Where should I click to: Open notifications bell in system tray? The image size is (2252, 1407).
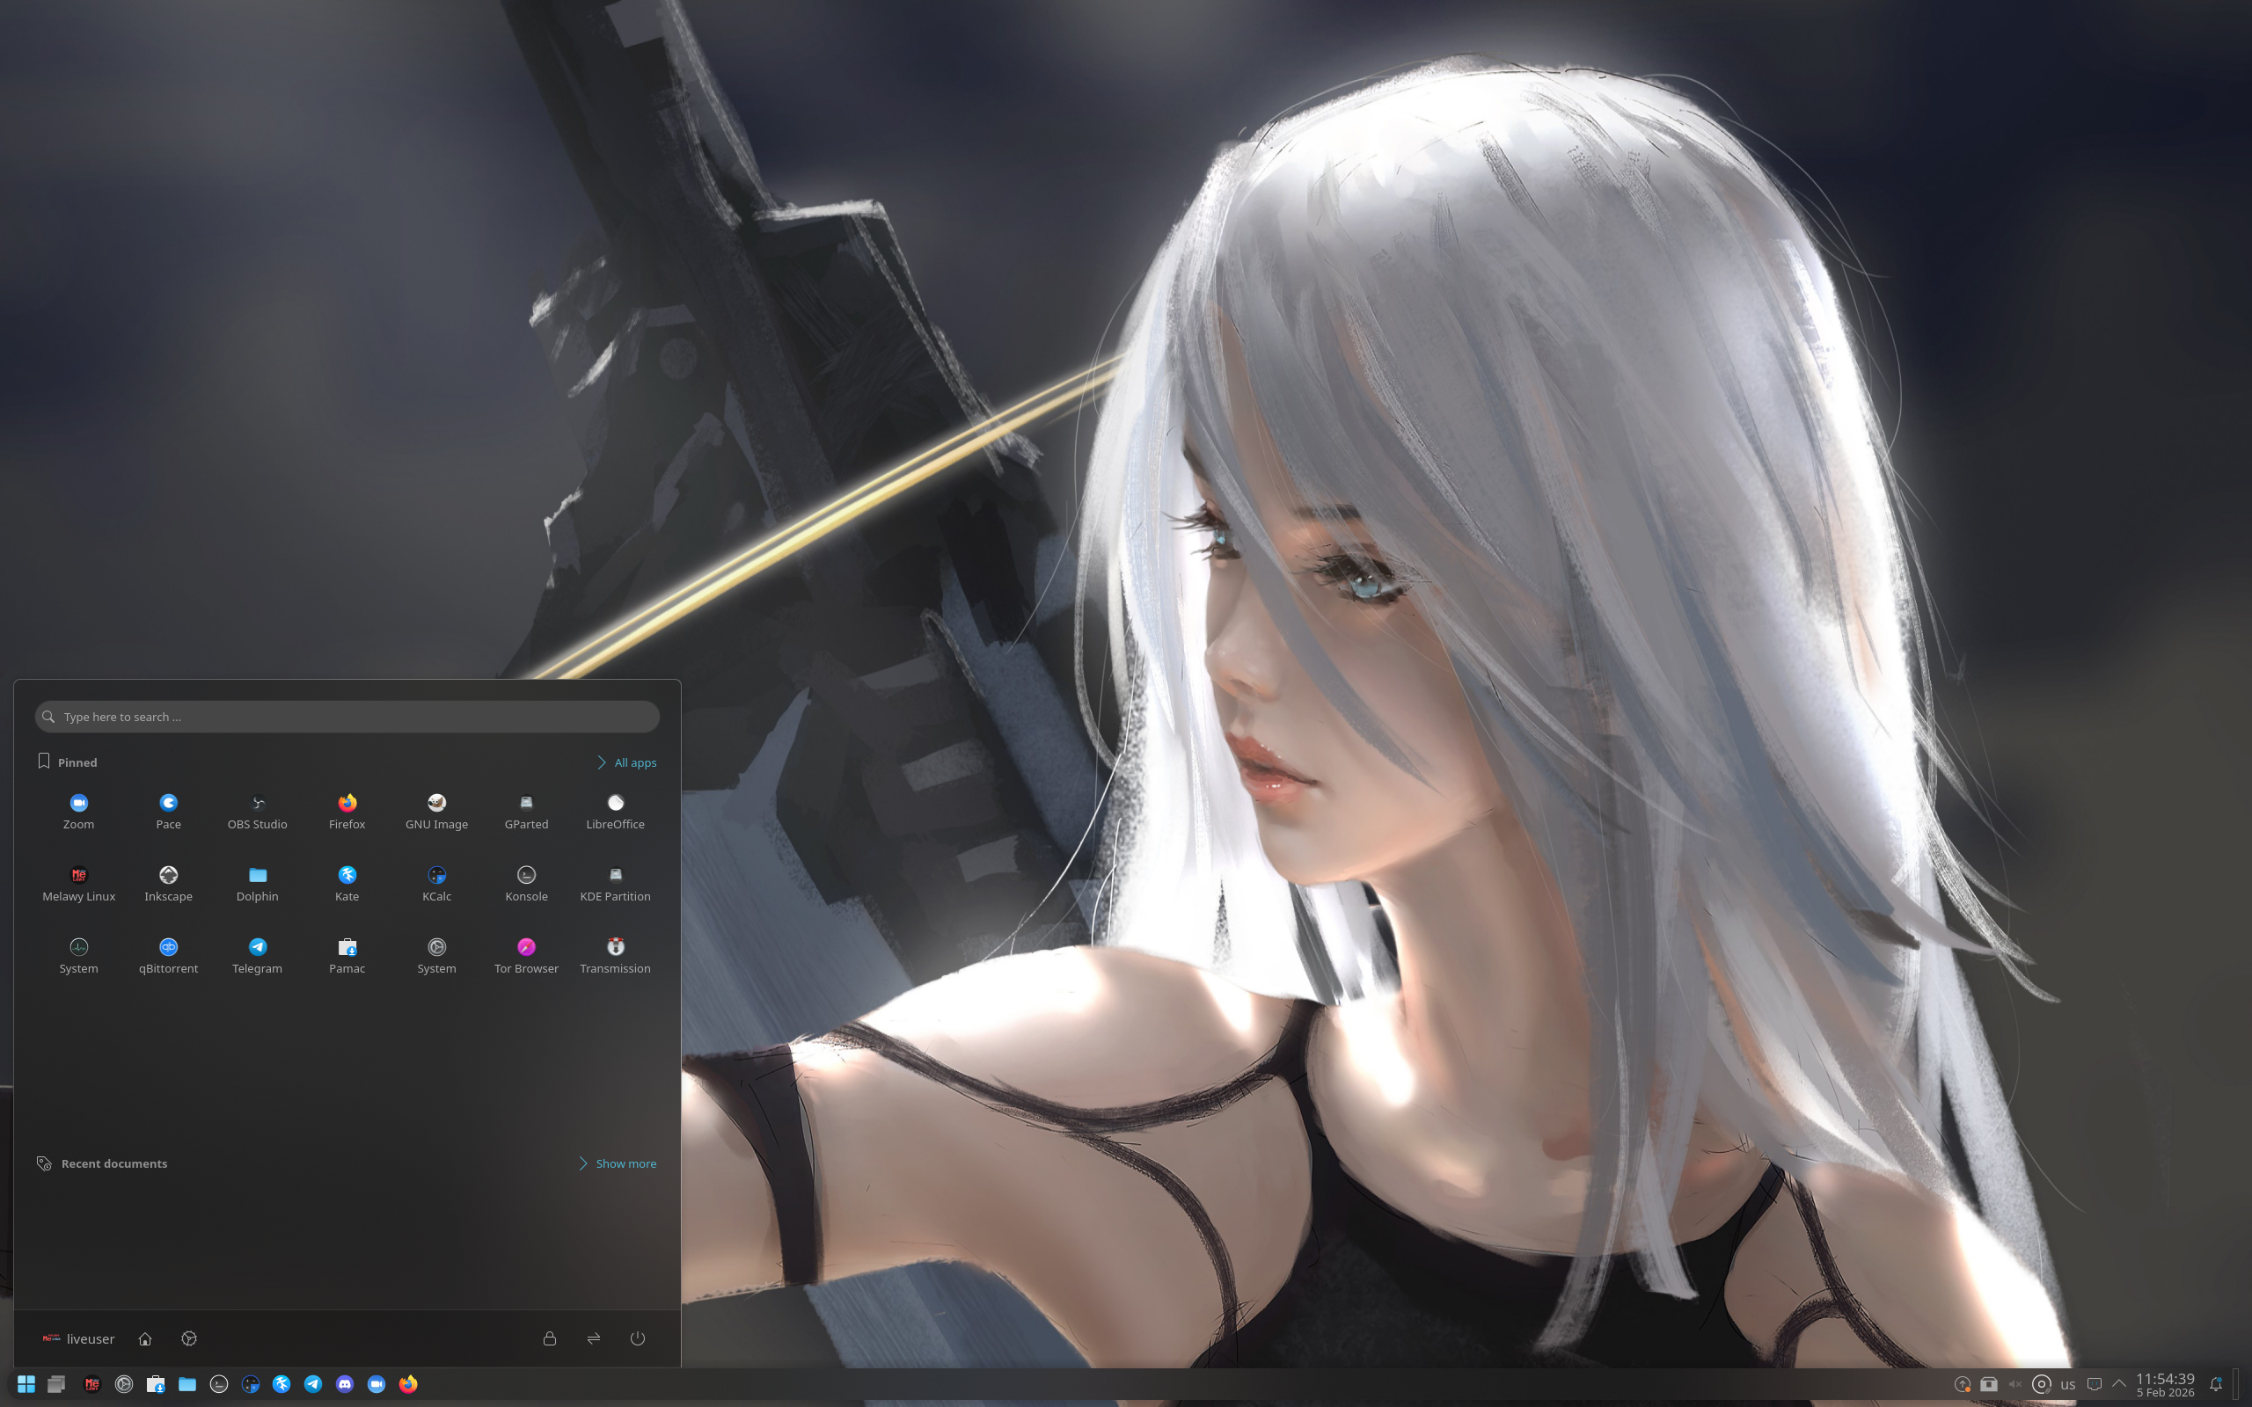click(2216, 1384)
